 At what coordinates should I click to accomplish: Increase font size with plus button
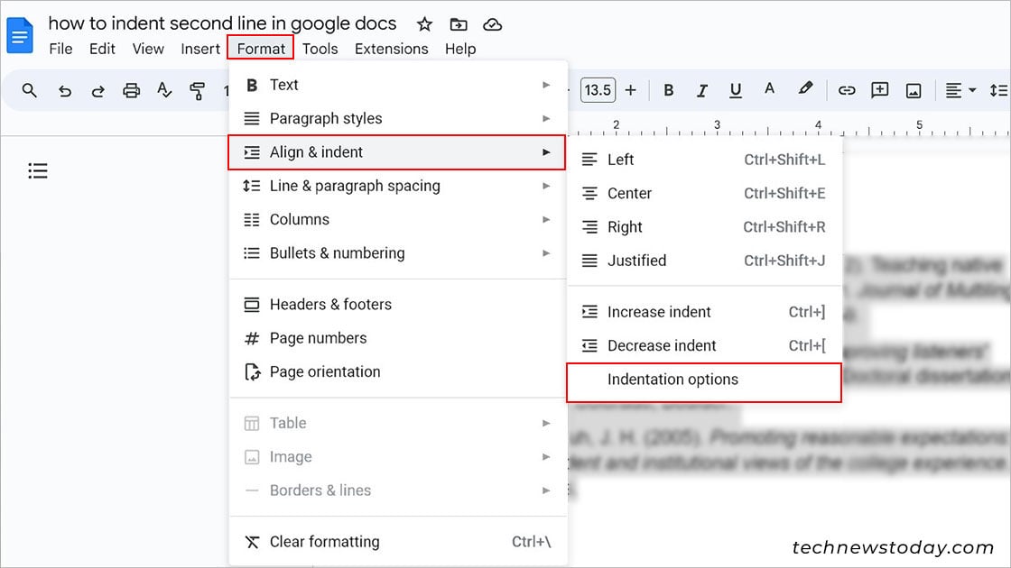click(x=631, y=90)
